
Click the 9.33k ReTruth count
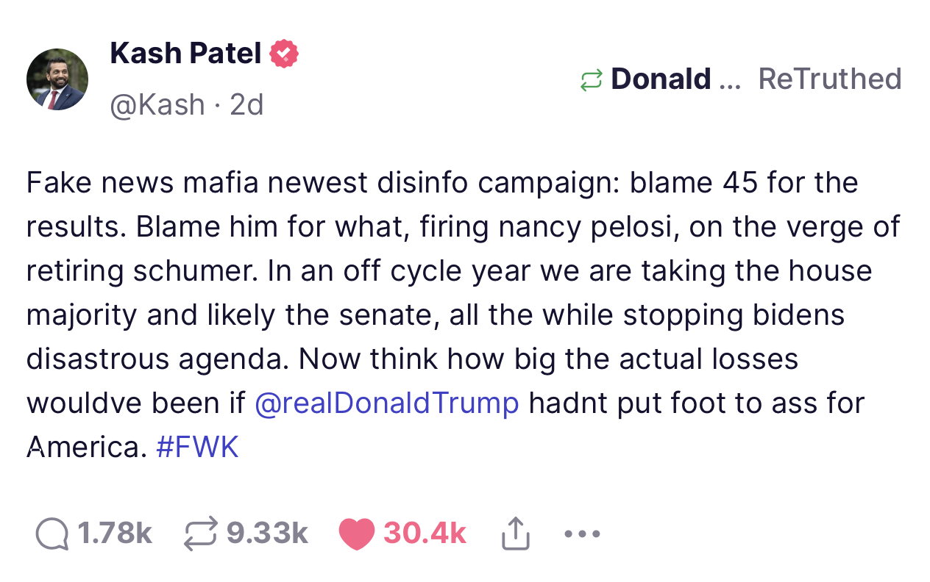(x=267, y=533)
